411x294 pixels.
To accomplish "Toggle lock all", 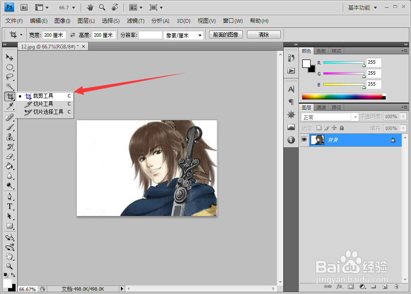I will click(341, 128).
